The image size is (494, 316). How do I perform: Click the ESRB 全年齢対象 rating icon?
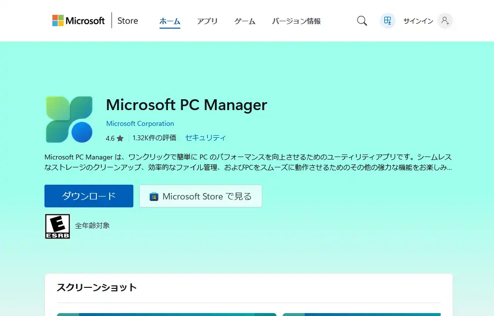[57, 226]
